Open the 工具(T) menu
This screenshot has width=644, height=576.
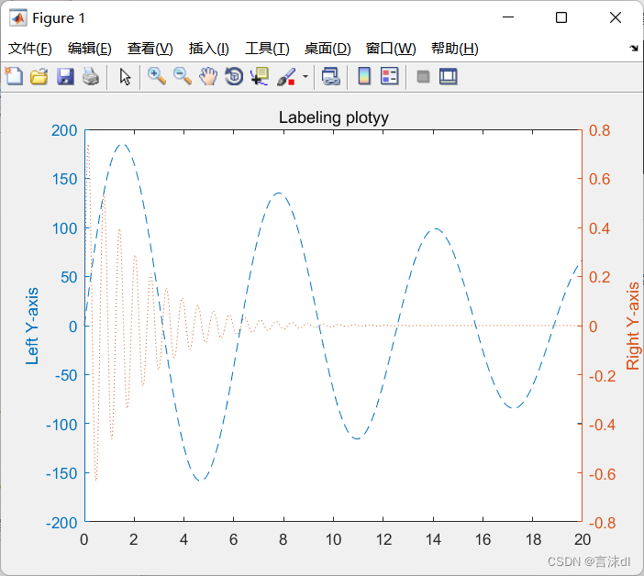pos(267,49)
